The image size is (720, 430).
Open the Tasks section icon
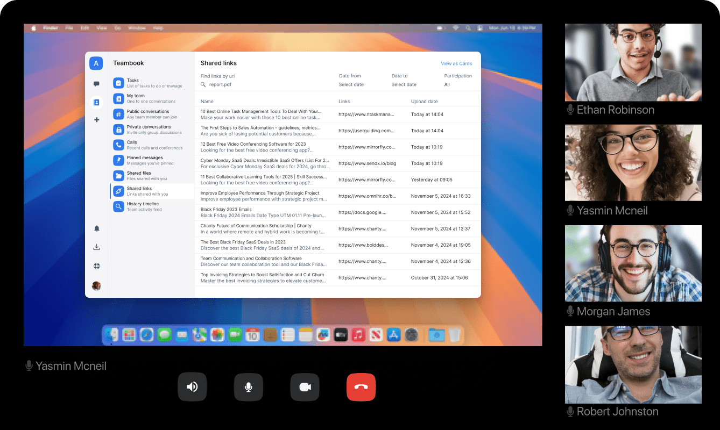pos(118,83)
